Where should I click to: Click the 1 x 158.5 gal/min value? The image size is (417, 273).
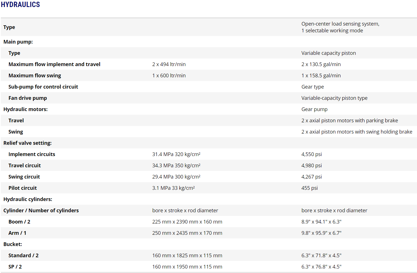pyautogui.click(x=321, y=76)
